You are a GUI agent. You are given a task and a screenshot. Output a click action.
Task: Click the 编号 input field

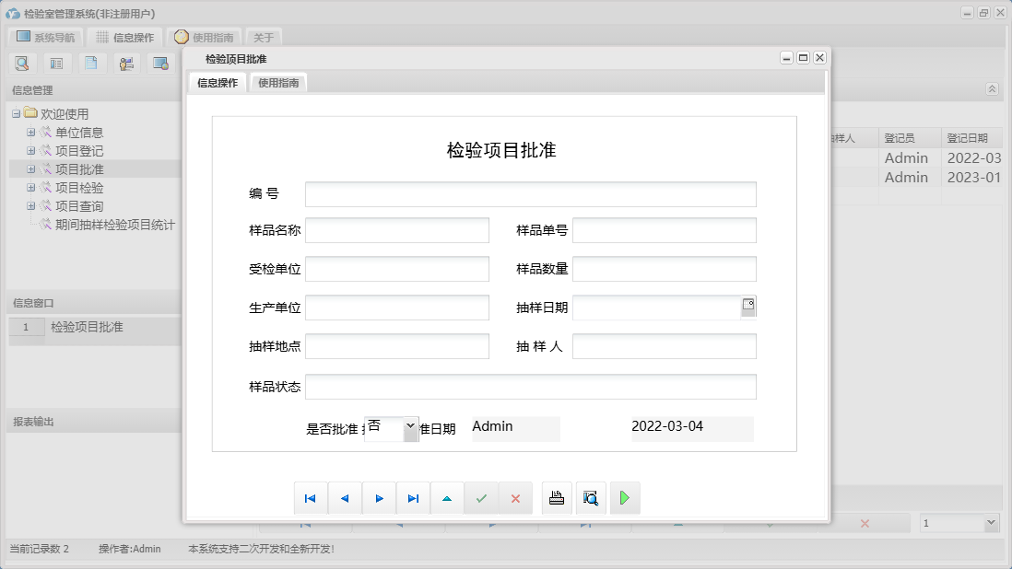[x=533, y=193]
